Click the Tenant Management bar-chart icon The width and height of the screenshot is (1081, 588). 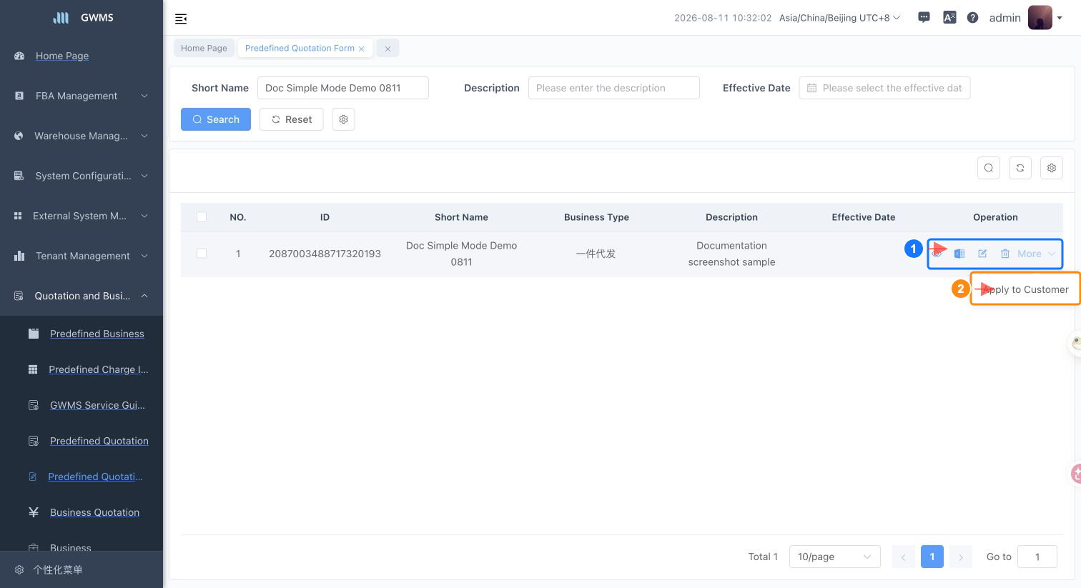pyautogui.click(x=19, y=256)
